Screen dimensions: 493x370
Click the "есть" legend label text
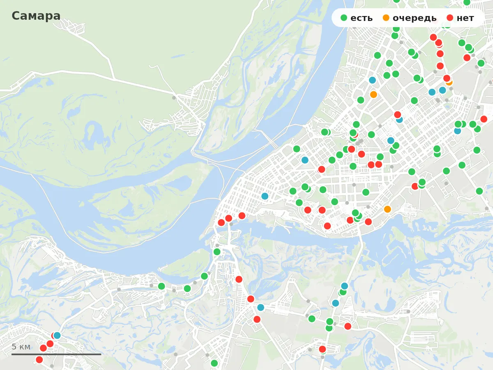pyautogui.click(x=362, y=18)
